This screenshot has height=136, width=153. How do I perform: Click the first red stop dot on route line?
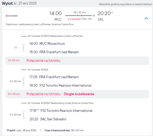coord(78,16)
